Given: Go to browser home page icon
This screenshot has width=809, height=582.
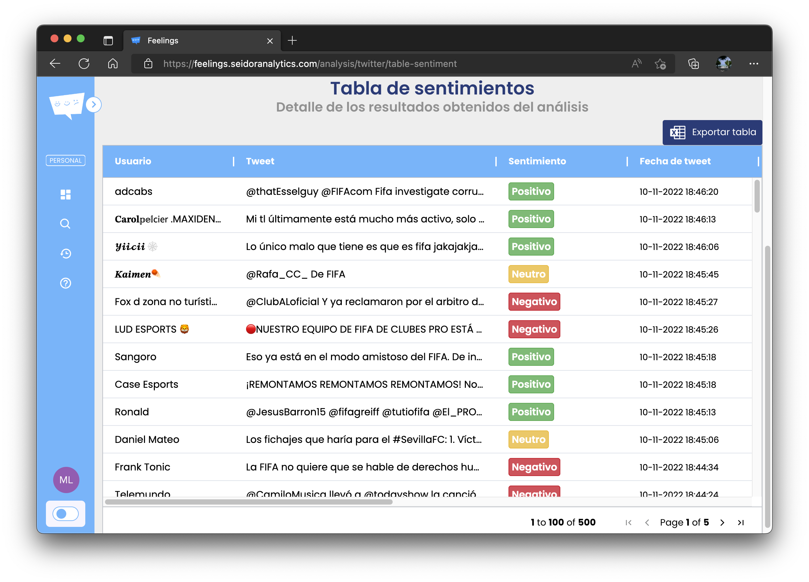Looking at the screenshot, I should pyautogui.click(x=113, y=63).
